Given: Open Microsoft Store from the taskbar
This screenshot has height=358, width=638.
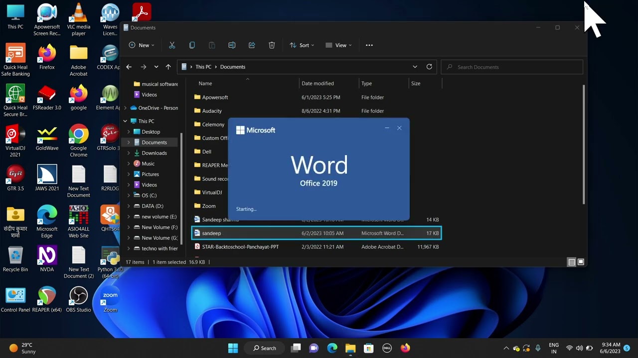Looking at the screenshot, I should pyautogui.click(x=368, y=348).
